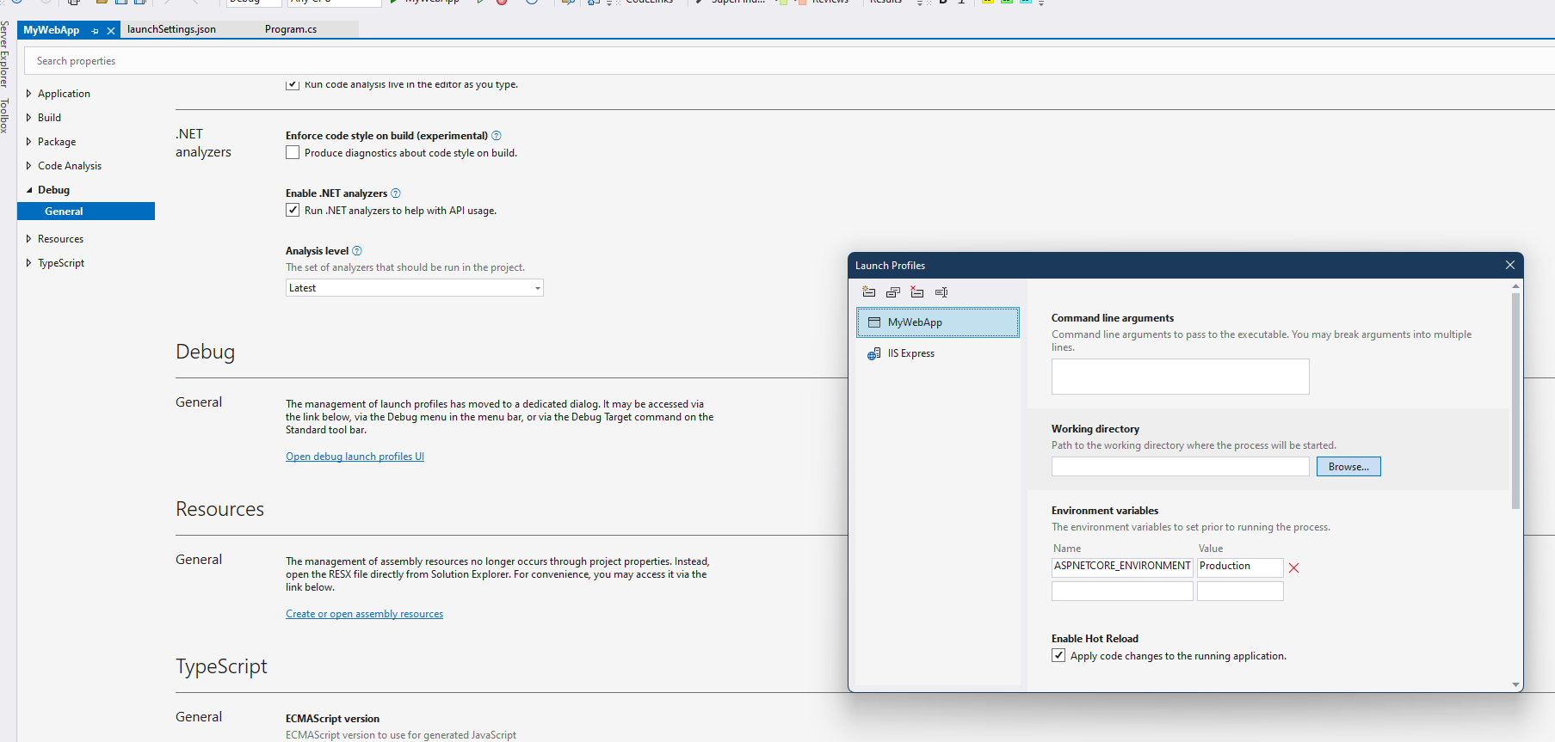Click the Launch Profiles vertical scrollbar thumb

coord(1515,401)
